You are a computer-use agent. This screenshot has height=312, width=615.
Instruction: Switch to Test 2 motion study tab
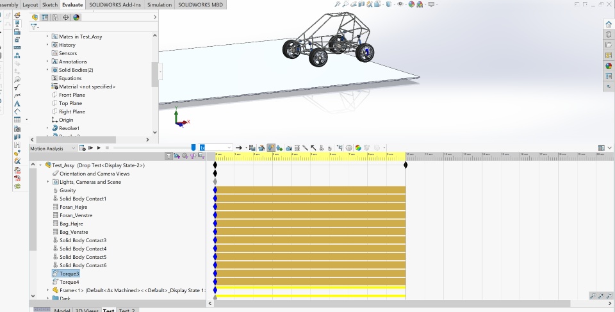coord(127,309)
